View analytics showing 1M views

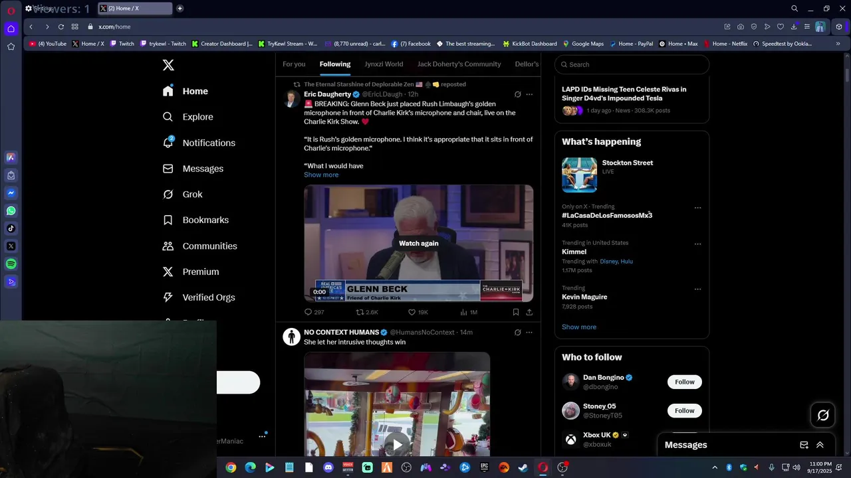click(463, 312)
